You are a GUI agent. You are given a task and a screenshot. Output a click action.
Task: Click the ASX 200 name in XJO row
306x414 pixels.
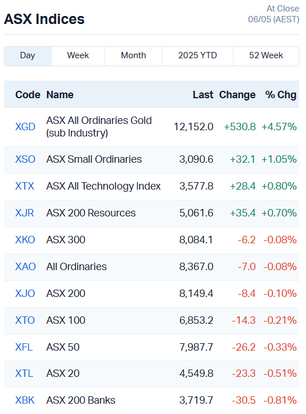point(66,294)
